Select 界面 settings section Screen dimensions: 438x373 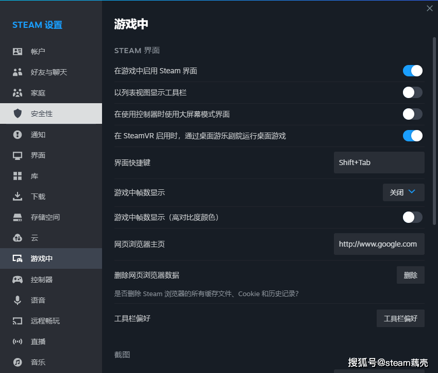point(51,155)
